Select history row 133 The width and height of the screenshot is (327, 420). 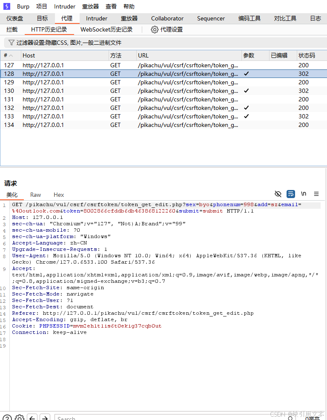(x=163, y=117)
